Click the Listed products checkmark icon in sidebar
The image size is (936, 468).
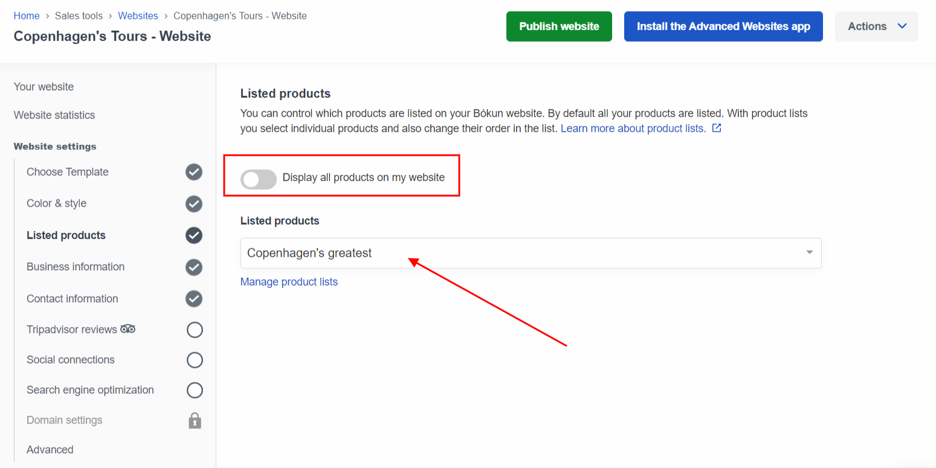[194, 236]
